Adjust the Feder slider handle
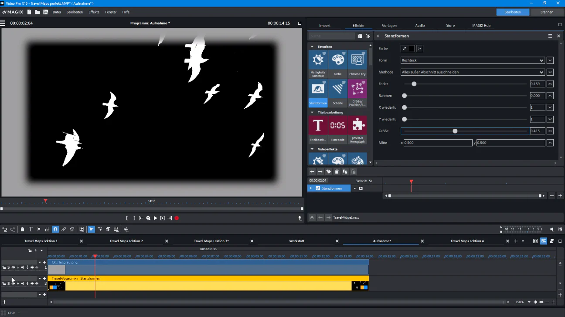Image resolution: width=565 pixels, height=317 pixels. [414, 84]
